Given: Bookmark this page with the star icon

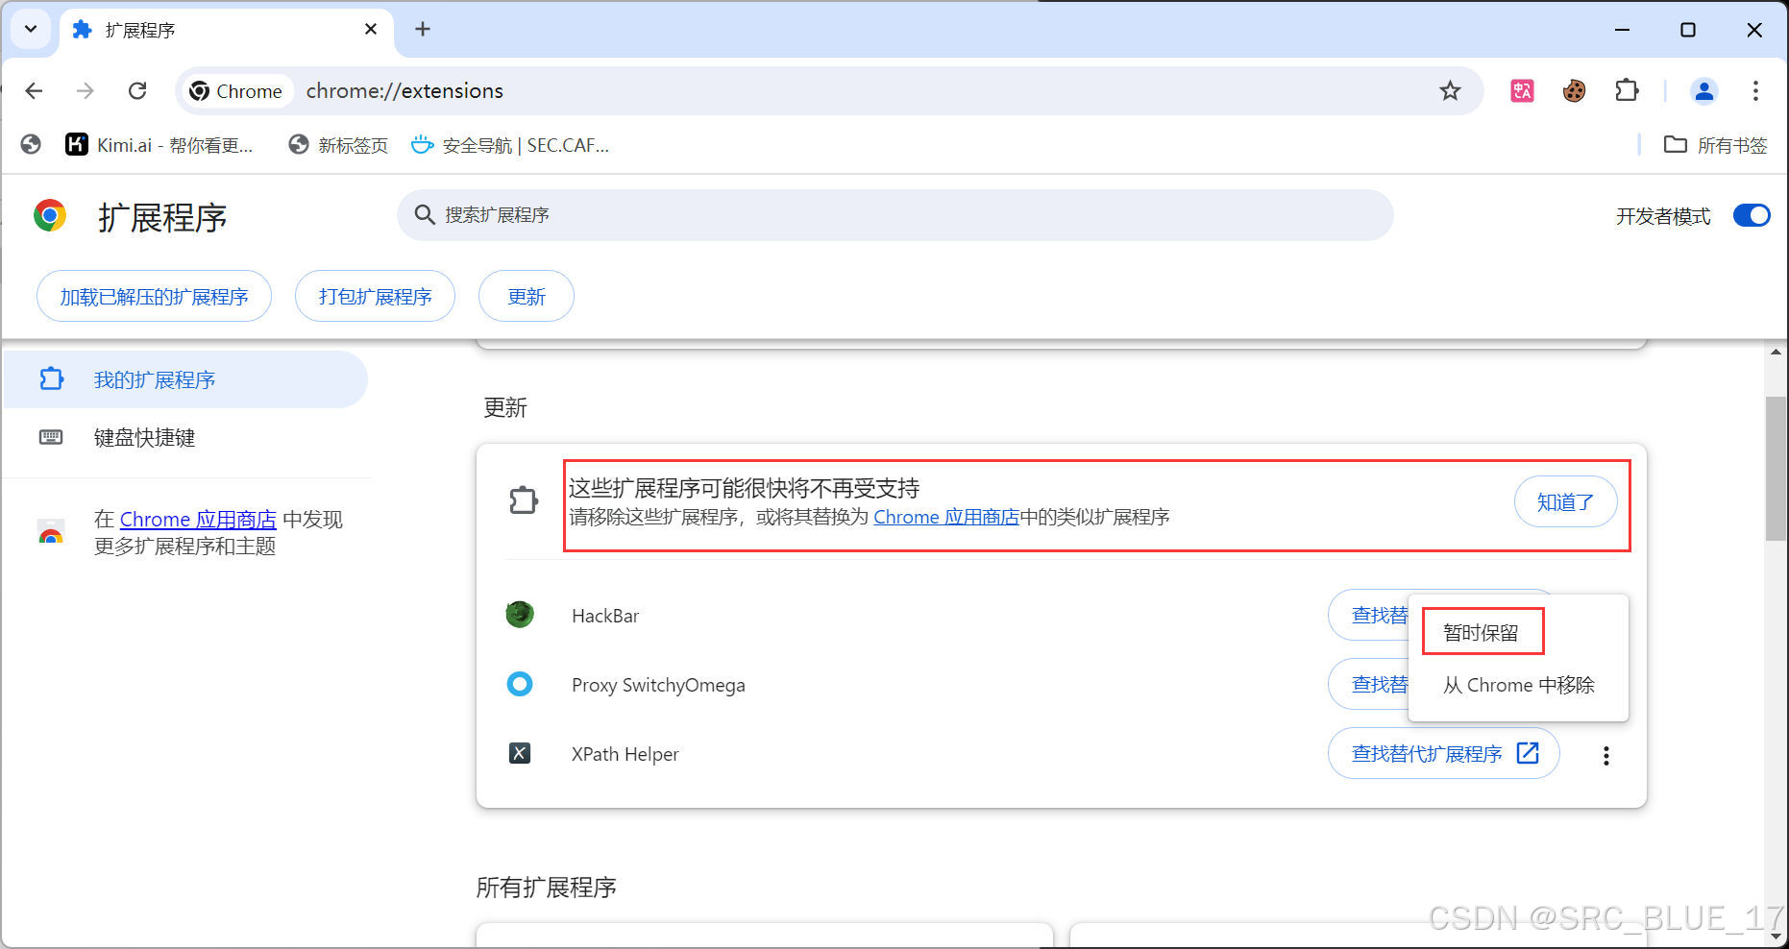Looking at the screenshot, I should [1450, 91].
